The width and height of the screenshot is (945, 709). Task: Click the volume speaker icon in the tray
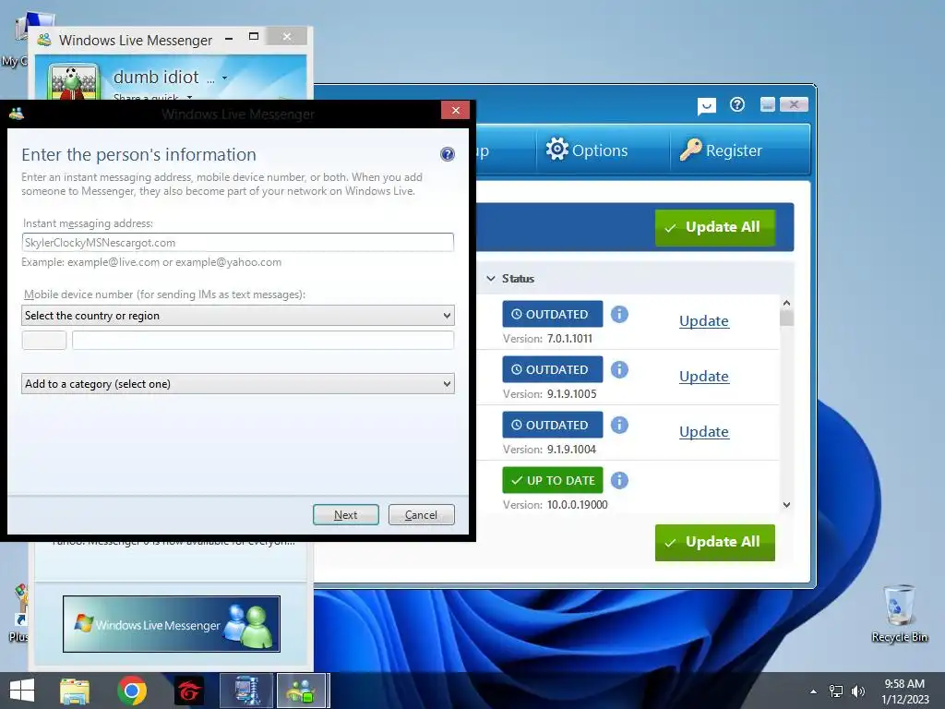coord(858,691)
